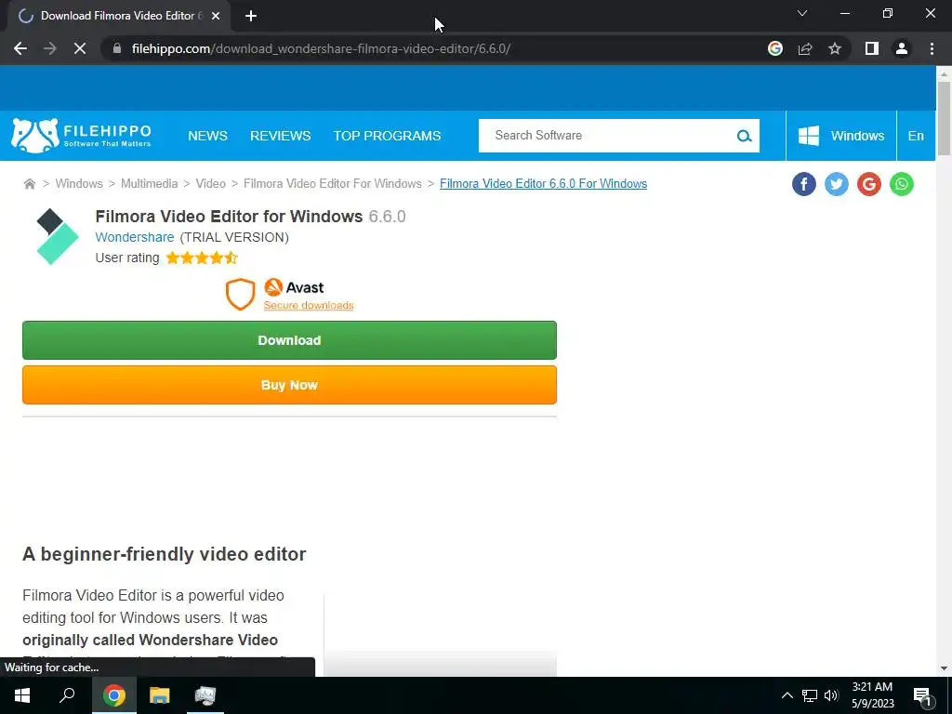Click the Avast shield icon
The image size is (952, 714).
[241, 294]
